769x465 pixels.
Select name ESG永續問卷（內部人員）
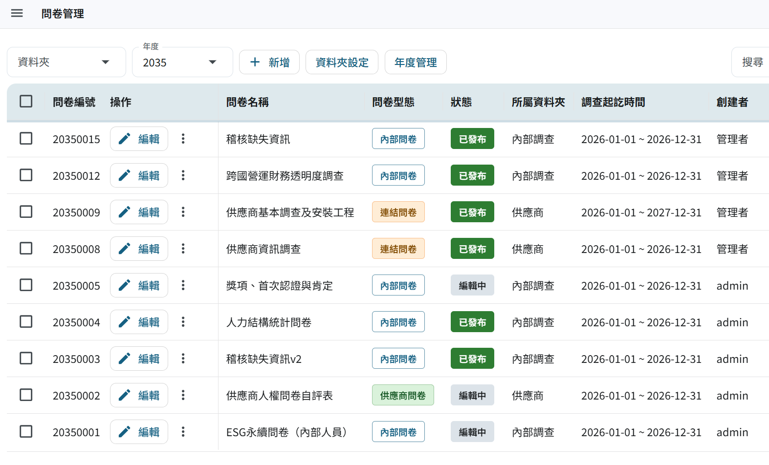287,432
